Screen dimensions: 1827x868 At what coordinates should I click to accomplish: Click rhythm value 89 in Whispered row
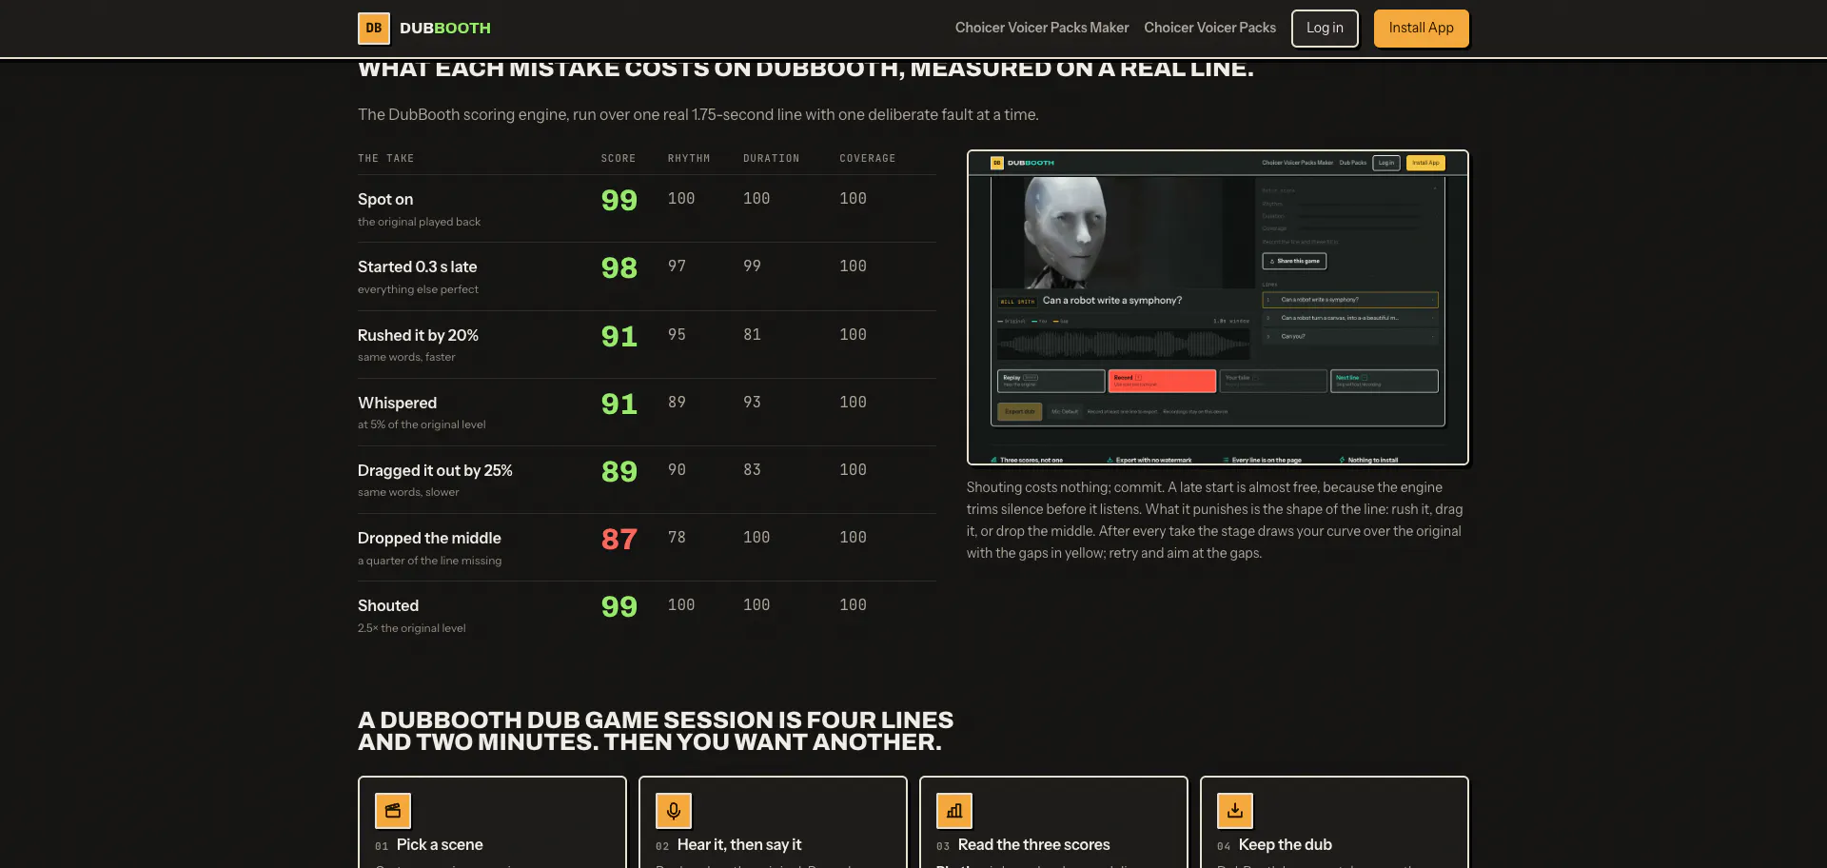coord(677,403)
